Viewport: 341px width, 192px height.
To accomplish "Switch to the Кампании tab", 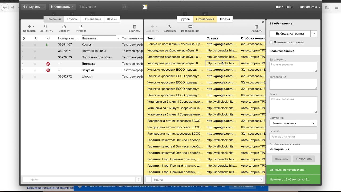I will [x=54, y=19].
